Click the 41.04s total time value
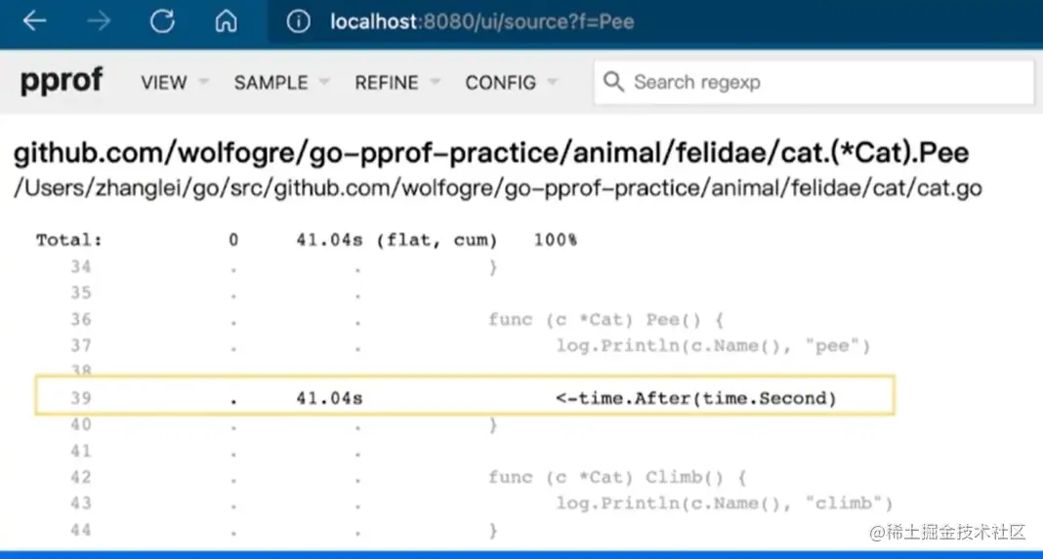This screenshot has width=1043, height=559. (329, 240)
